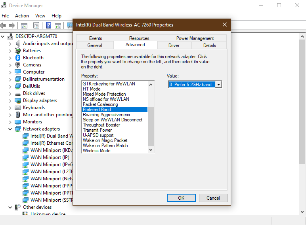Select the Disk drives icon

(x=18, y=94)
